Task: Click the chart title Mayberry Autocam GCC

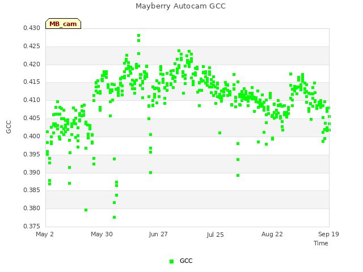Action: (x=180, y=6)
